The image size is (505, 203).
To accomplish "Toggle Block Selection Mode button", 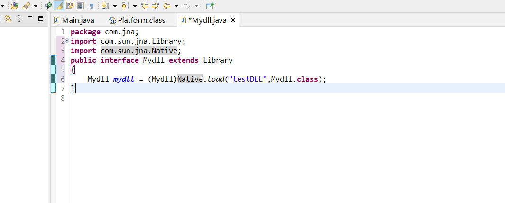I will [x=81, y=6].
